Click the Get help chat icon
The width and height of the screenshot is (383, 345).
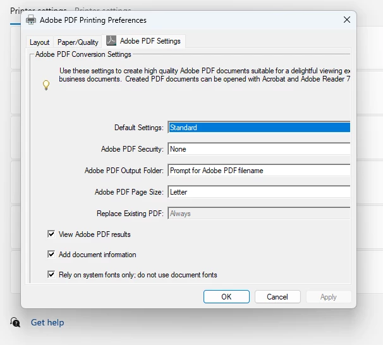click(x=15, y=322)
